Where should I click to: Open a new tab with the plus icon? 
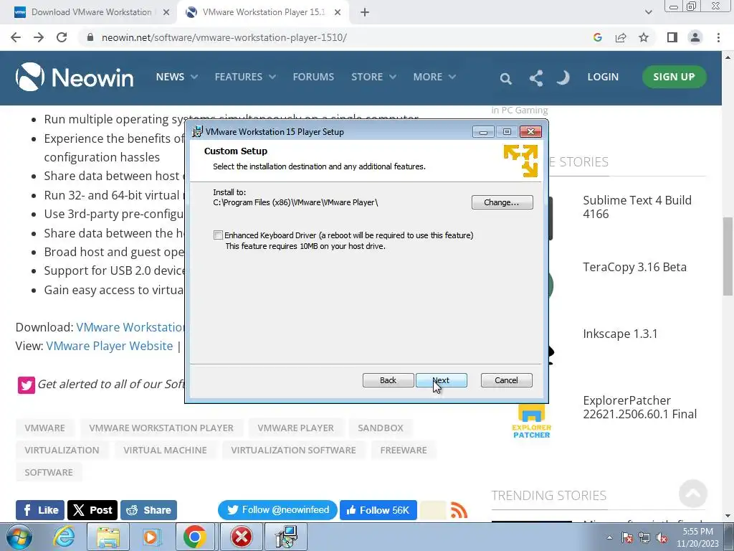(x=365, y=12)
